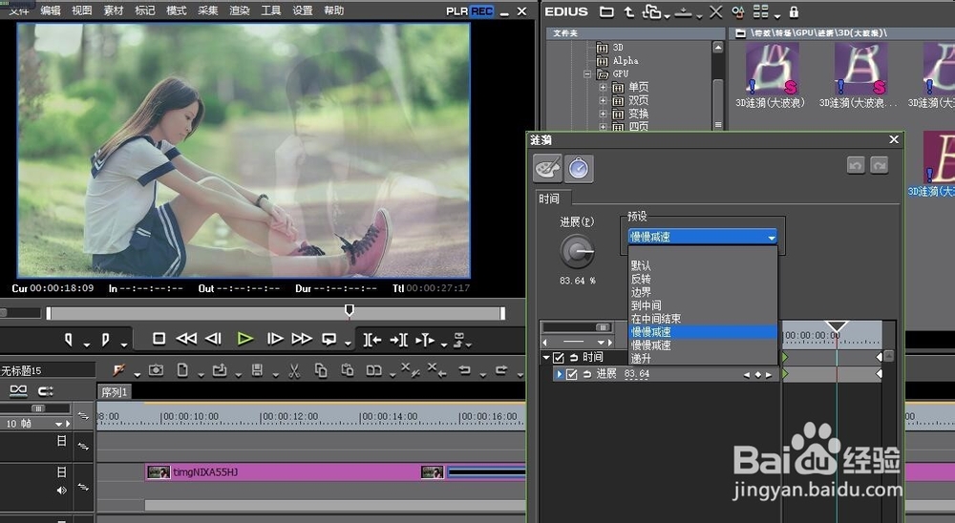955x523 pixels.
Task: Expand the 变换 folder in effect tree
Action: coord(603,114)
